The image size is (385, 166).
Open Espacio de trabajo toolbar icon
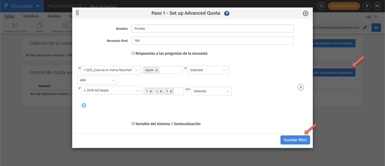[16, 28]
